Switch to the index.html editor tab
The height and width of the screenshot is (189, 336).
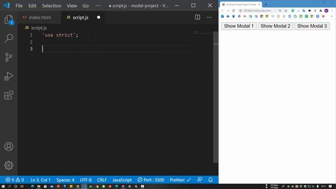(x=39, y=17)
